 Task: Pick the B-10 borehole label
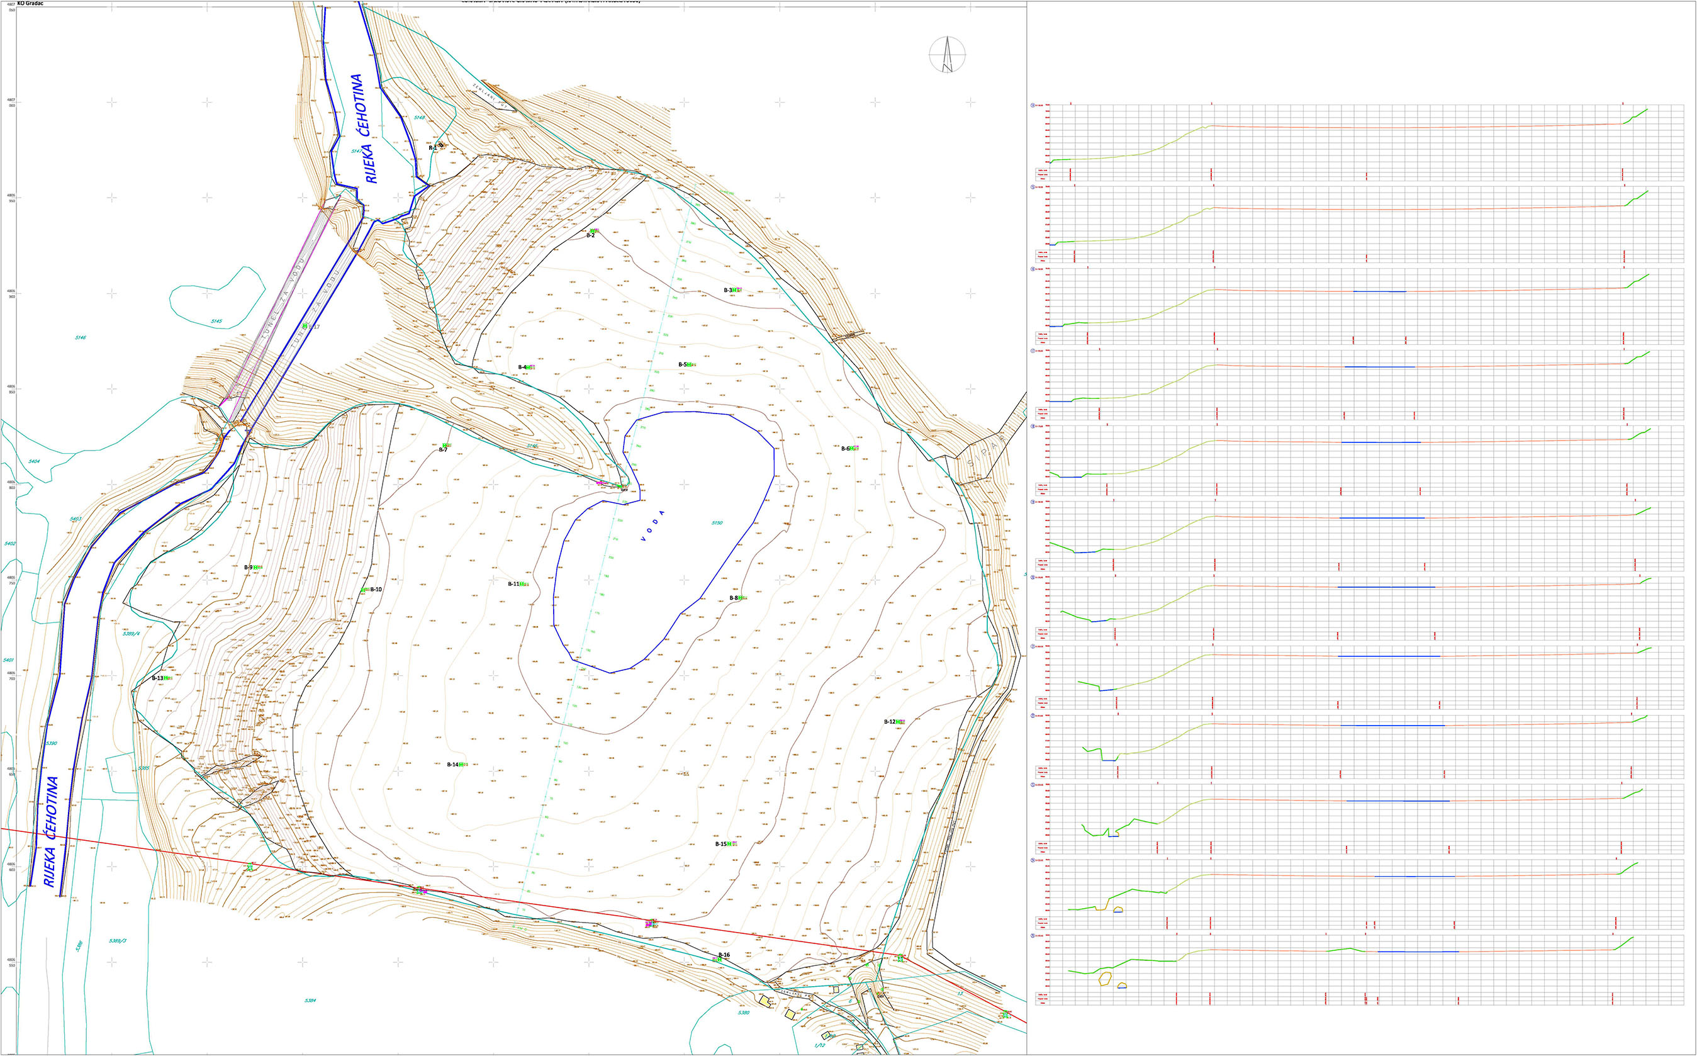tap(376, 590)
